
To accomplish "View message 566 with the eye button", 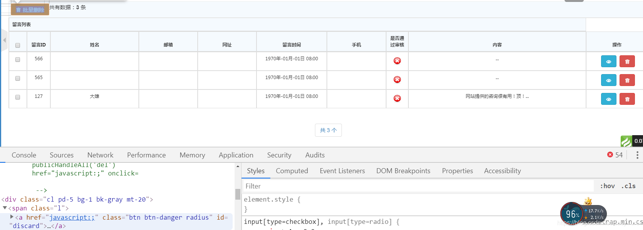I will [x=608, y=61].
